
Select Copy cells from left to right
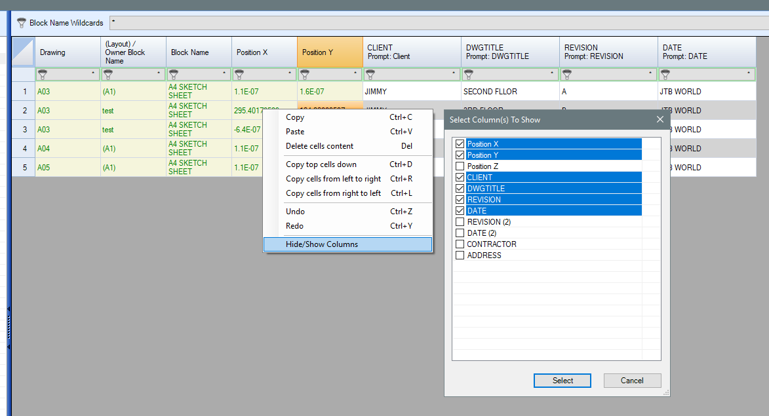[x=333, y=179]
